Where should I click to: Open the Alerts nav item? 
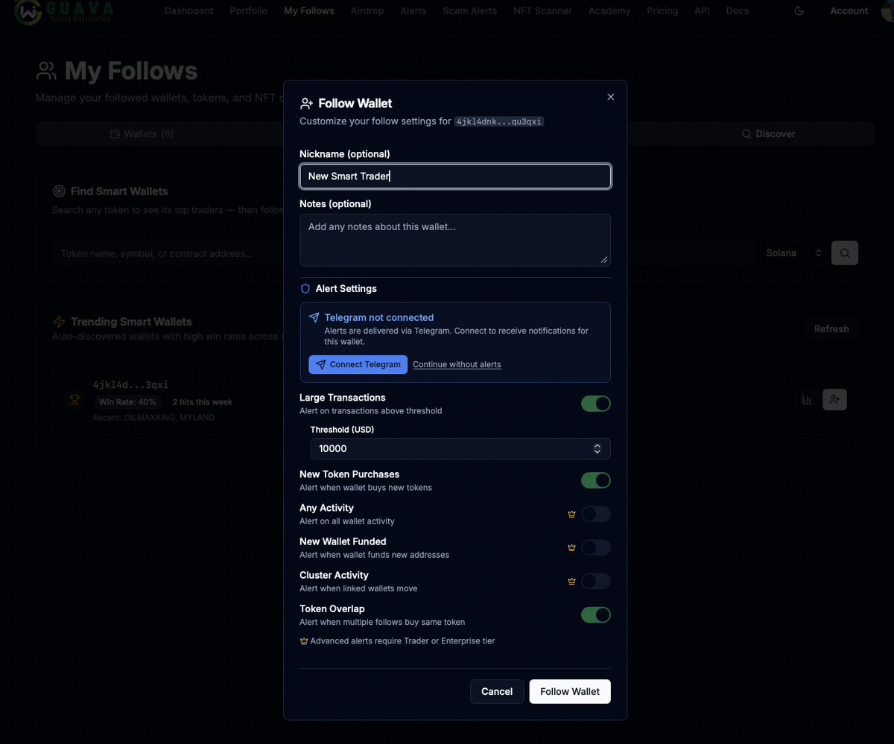click(x=413, y=10)
